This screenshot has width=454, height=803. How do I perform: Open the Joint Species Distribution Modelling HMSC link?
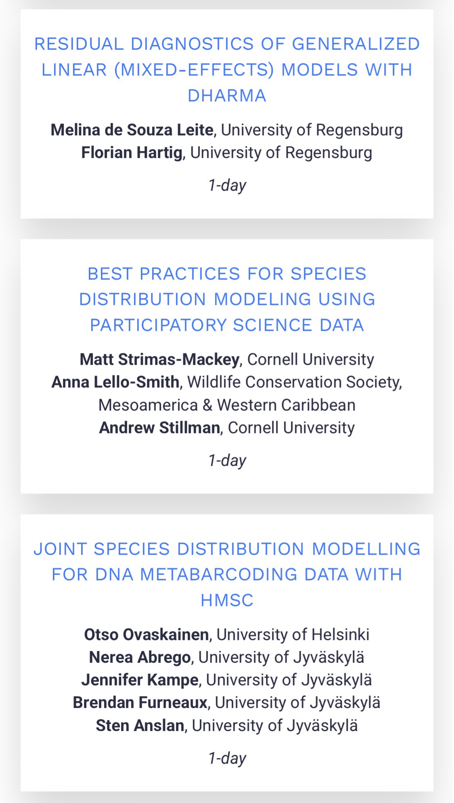[x=227, y=574]
